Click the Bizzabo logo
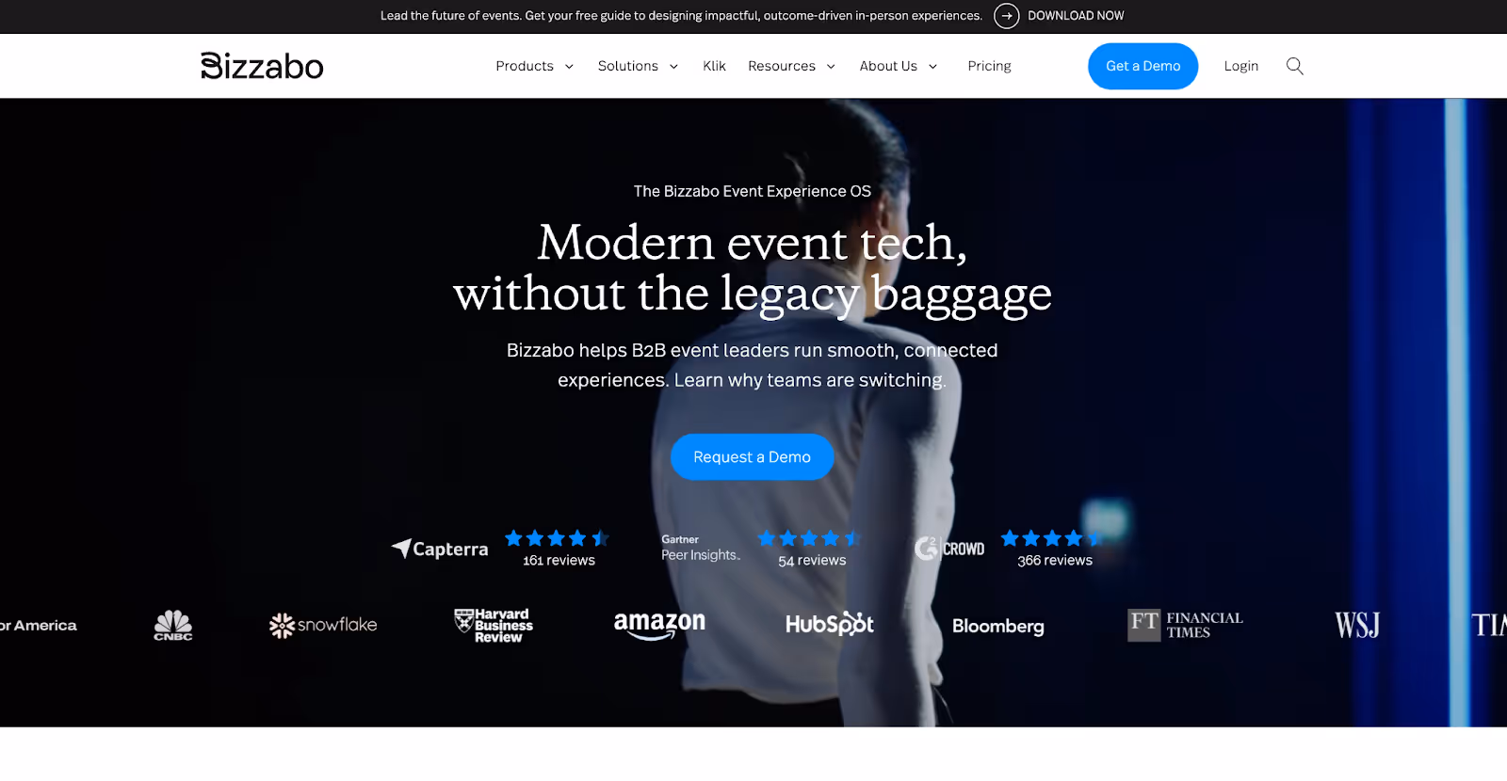This screenshot has height=781, width=1507. coord(262,66)
